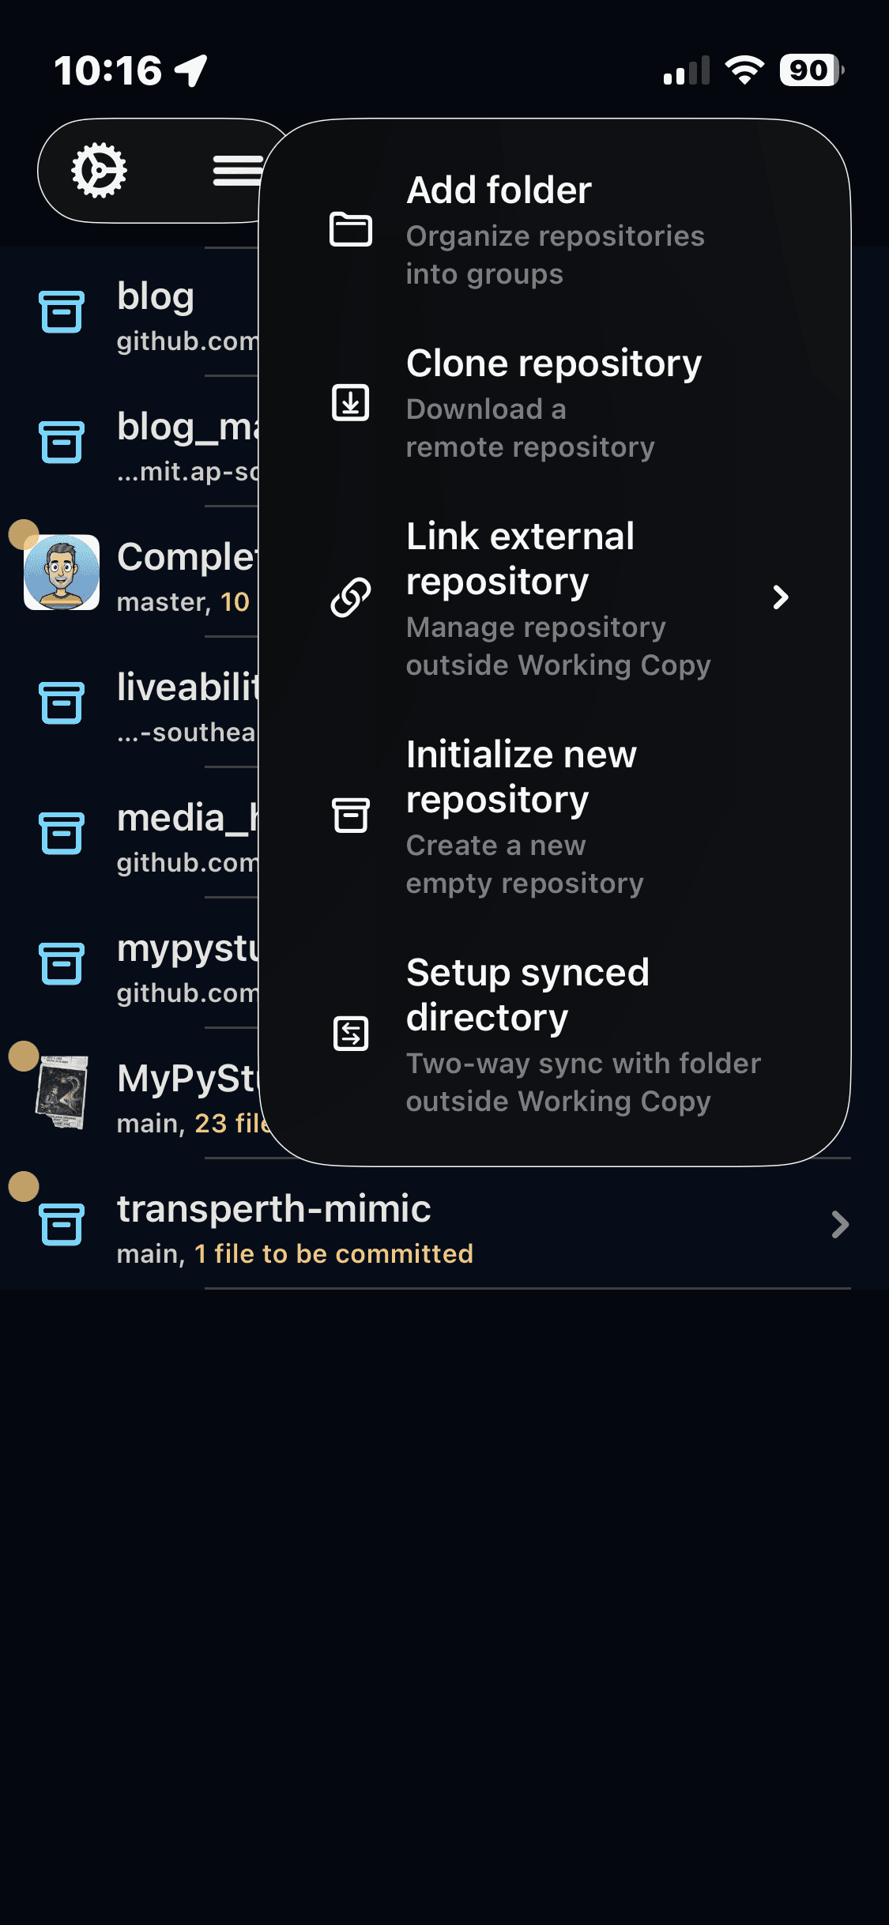Tap the hamburger list menu icon

coord(237,170)
